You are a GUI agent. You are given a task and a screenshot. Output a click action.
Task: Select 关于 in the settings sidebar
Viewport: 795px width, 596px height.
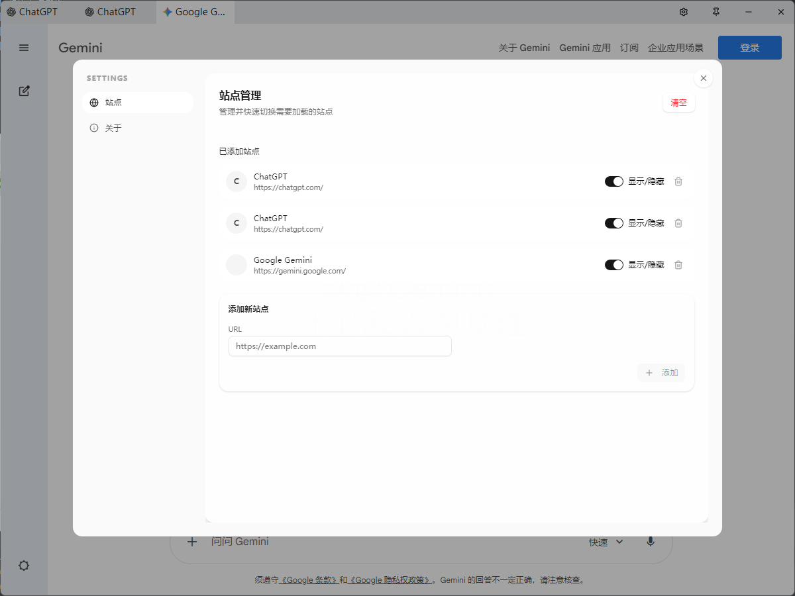[x=138, y=128]
